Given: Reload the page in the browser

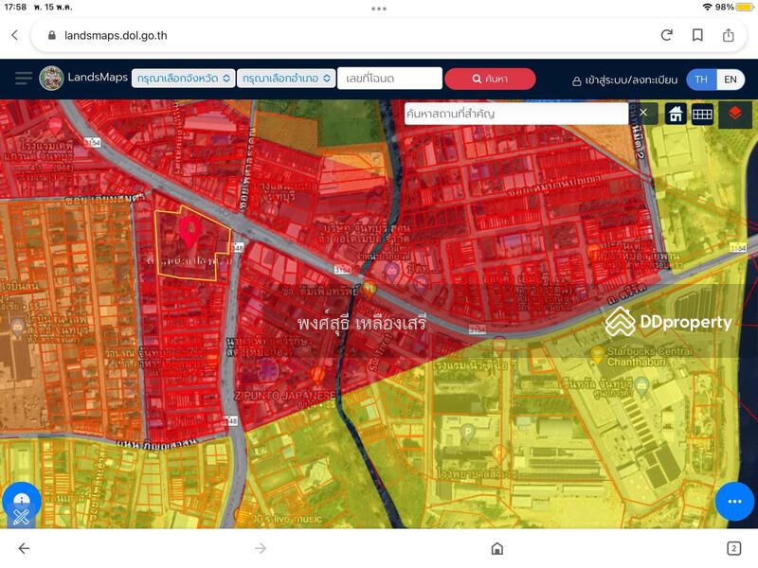Looking at the screenshot, I should (667, 35).
